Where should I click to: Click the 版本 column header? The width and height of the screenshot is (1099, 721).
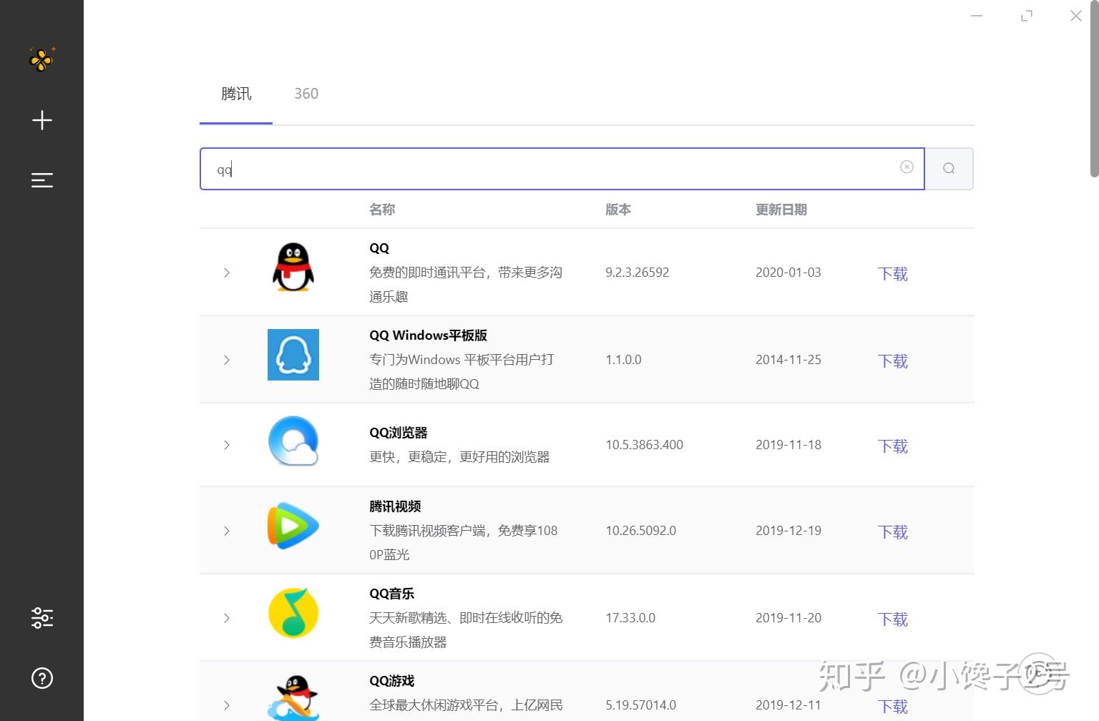[618, 210]
